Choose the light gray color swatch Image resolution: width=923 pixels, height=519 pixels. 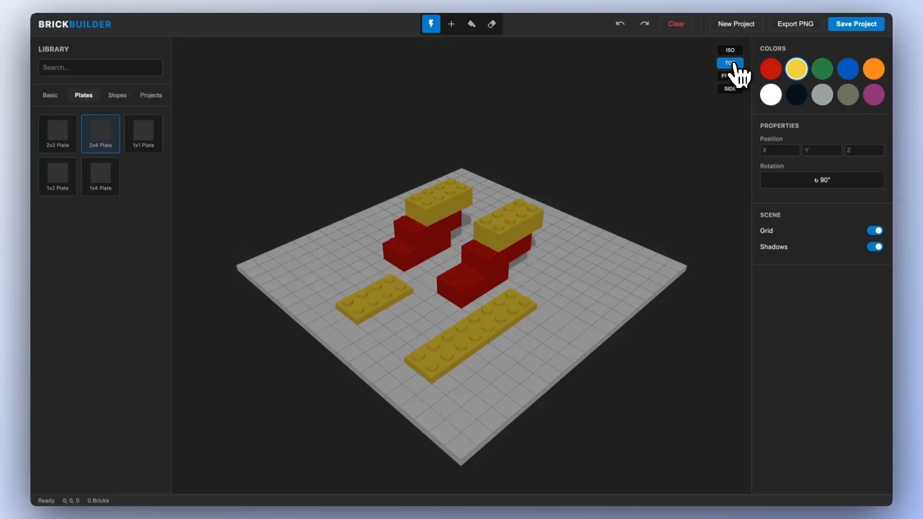(822, 95)
